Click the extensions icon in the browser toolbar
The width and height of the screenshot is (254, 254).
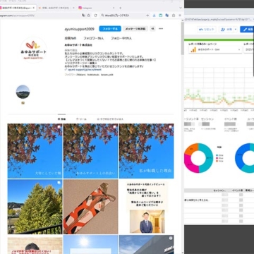174,16
